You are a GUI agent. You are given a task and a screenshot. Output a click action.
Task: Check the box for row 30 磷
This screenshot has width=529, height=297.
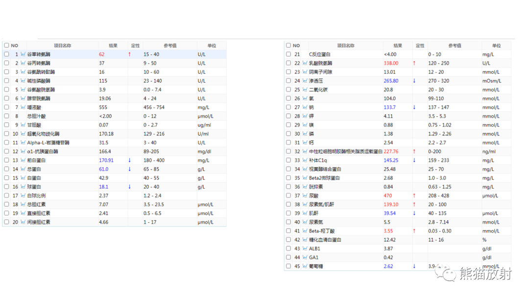click(x=289, y=133)
